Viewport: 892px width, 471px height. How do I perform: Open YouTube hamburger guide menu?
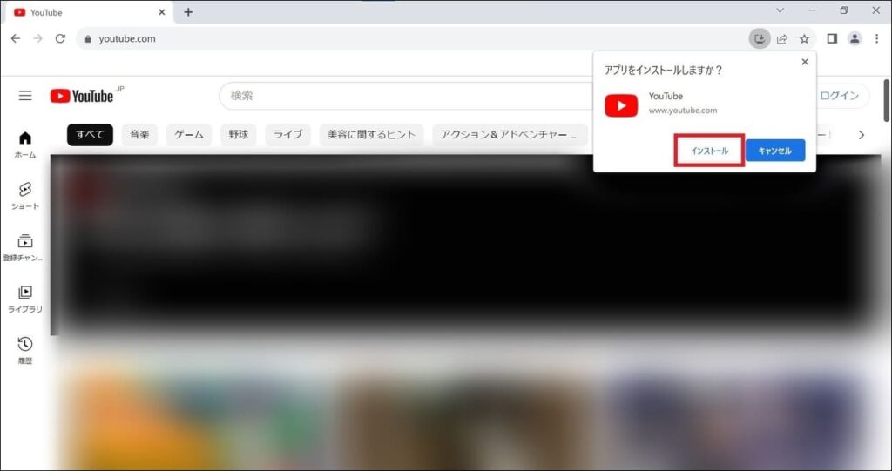[25, 96]
